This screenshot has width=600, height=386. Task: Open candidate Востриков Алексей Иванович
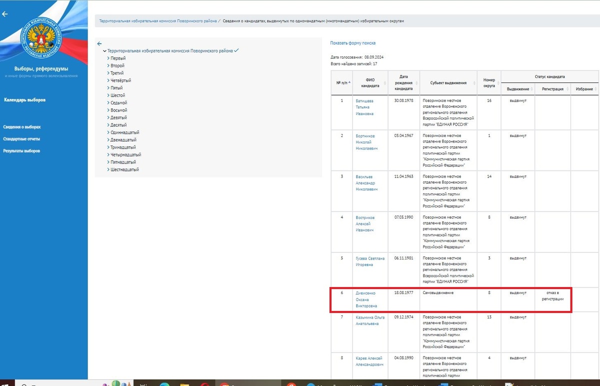365,224
